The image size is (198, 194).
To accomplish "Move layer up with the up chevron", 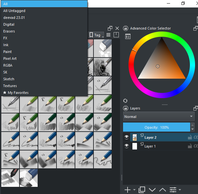I will [x=163, y=189].
